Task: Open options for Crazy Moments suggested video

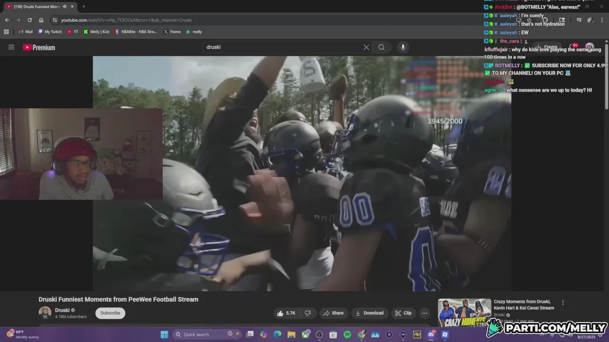Action: [x=563, y=303]
